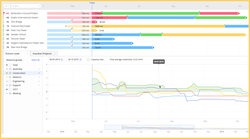
Task: Click the 20-07-2018 date tooltip
Action: 159,62
